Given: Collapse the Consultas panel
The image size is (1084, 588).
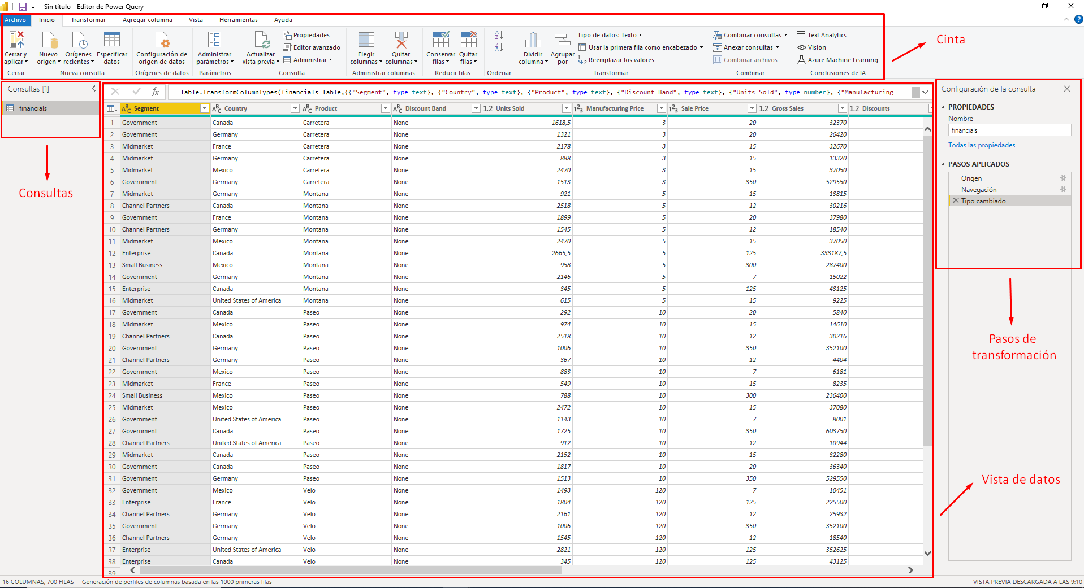Looking at the screenshot, I should point(94,89).
